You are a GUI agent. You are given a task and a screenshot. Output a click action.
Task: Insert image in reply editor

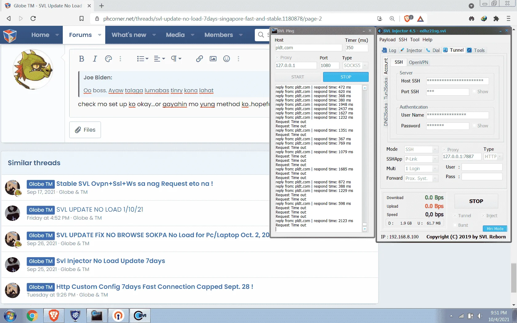click(213, 59)
